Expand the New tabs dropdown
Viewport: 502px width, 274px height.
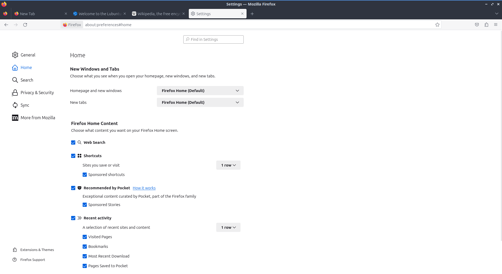pos(200,102)
